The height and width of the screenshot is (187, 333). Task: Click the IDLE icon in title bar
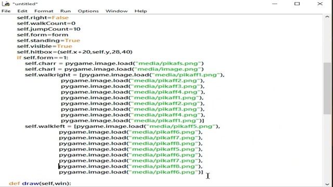(6, 4)
